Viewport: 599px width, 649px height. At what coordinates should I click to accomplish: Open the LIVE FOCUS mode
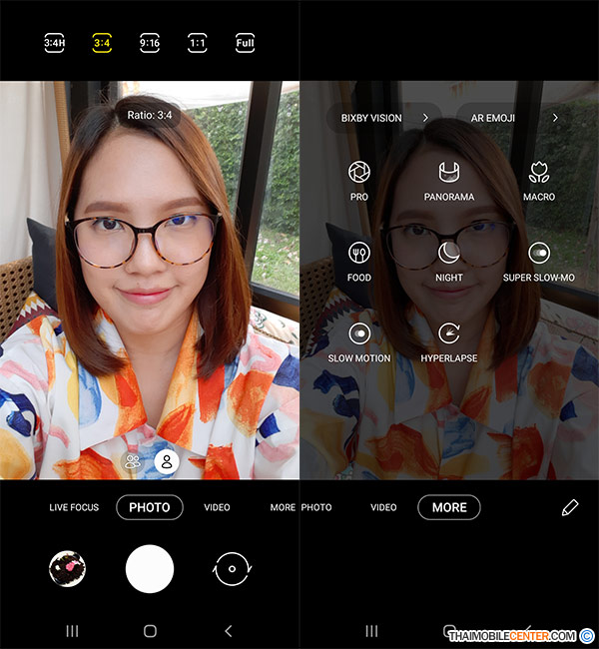(x=74, y=507)
